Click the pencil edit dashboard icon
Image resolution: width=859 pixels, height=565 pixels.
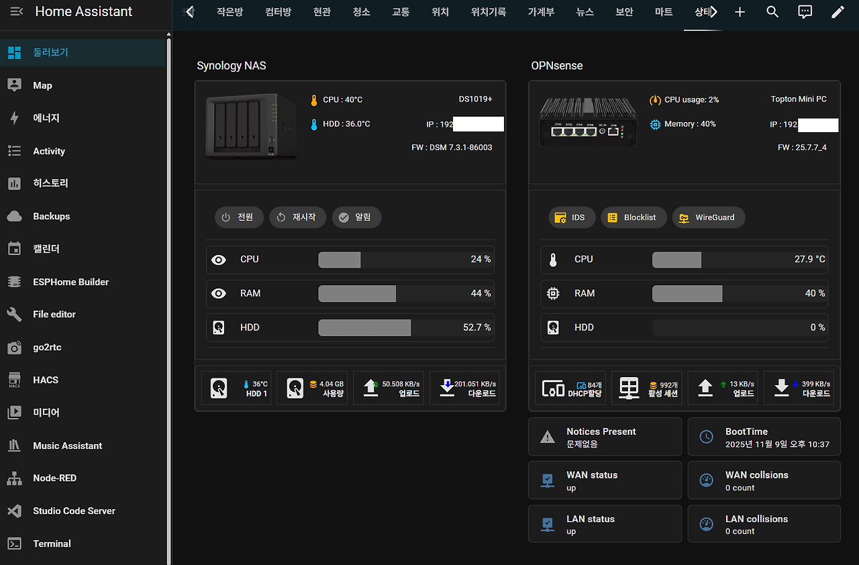(x=838, y=12)
